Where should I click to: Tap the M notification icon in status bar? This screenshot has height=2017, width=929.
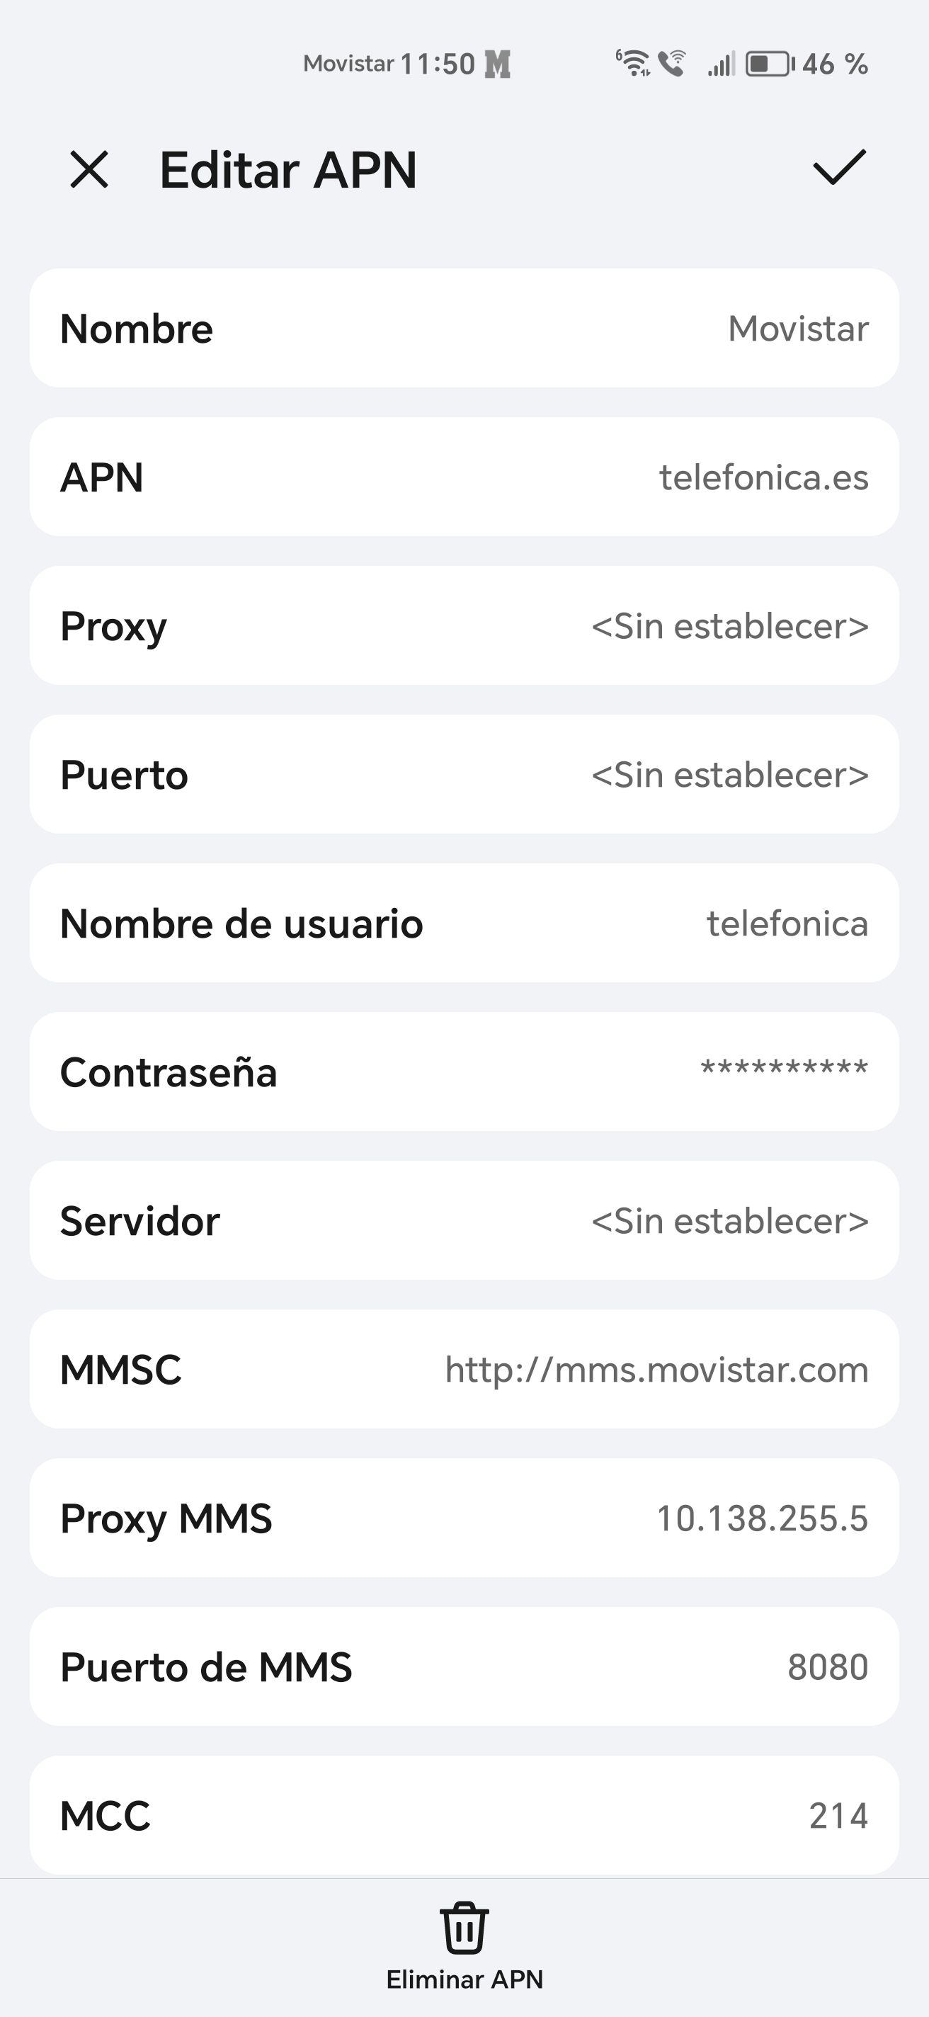click(x=497, y=64)
